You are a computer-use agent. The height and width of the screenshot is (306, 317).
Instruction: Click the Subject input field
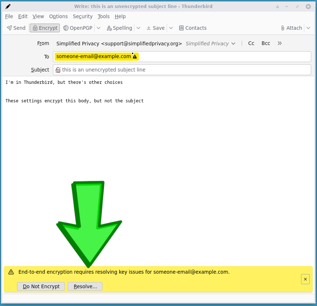click(x=182, y=70)
